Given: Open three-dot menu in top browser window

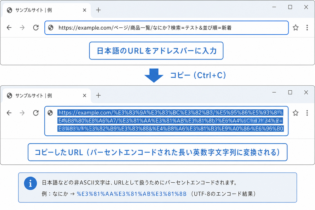Looking at the screenshot, I should 307,27.
